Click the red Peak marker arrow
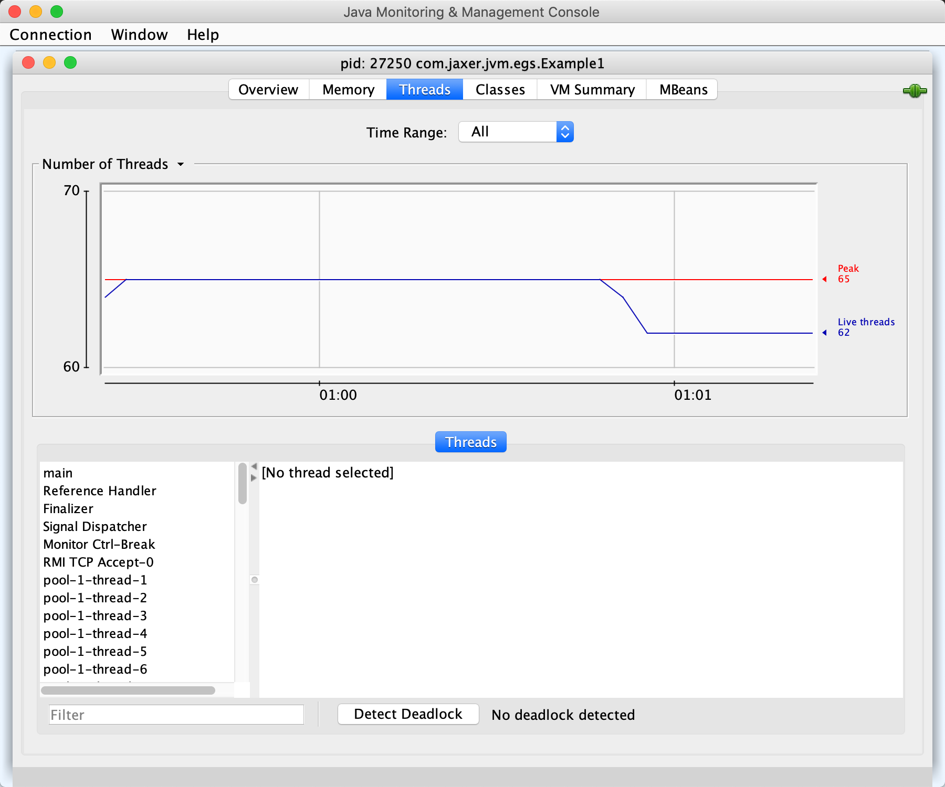The width and height of the screenshot is (945, 787). pos(825,279)
